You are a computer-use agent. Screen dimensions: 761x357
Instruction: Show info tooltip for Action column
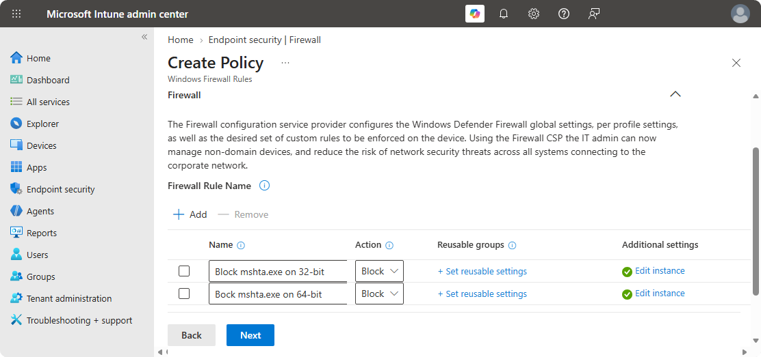389,246
